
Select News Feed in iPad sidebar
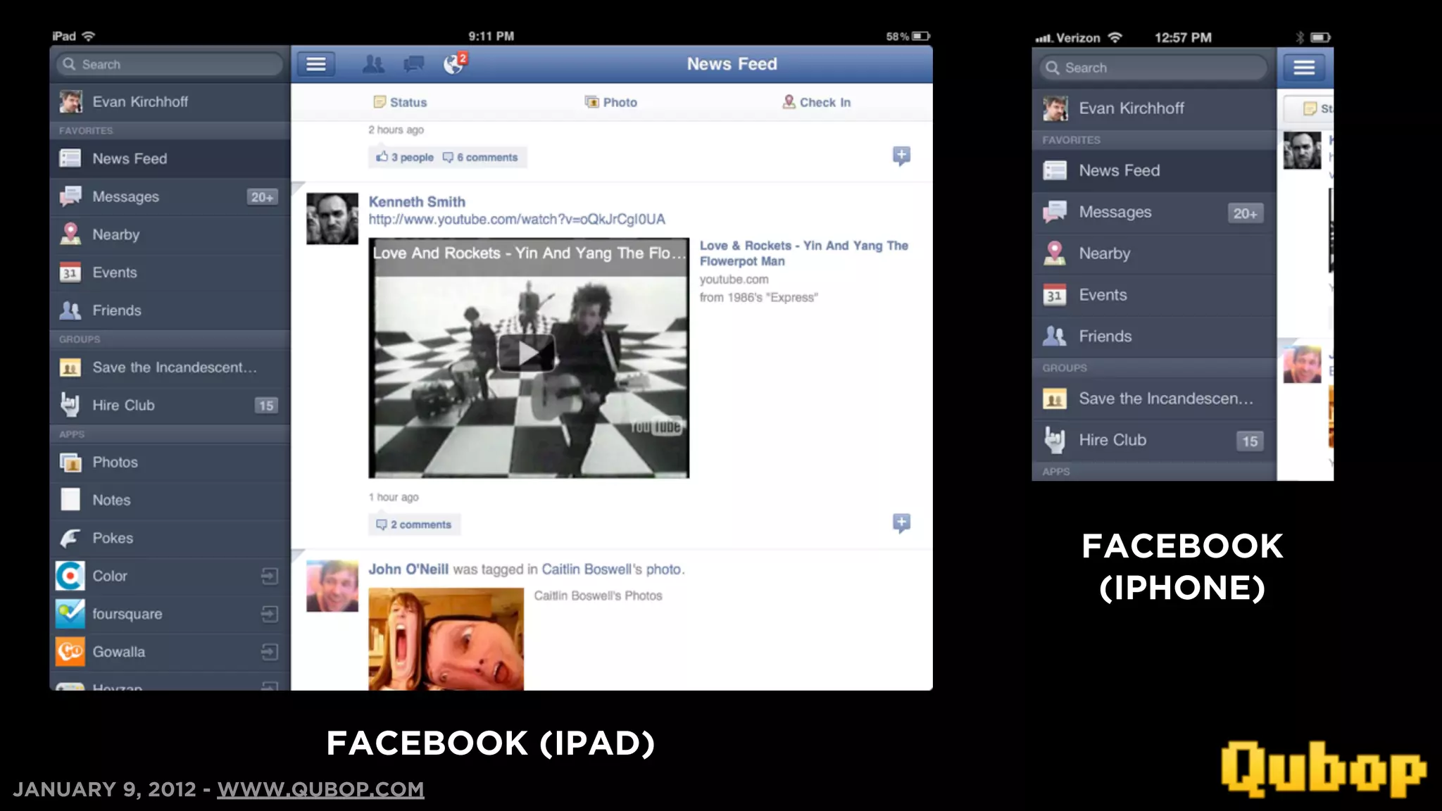[170, 158]
